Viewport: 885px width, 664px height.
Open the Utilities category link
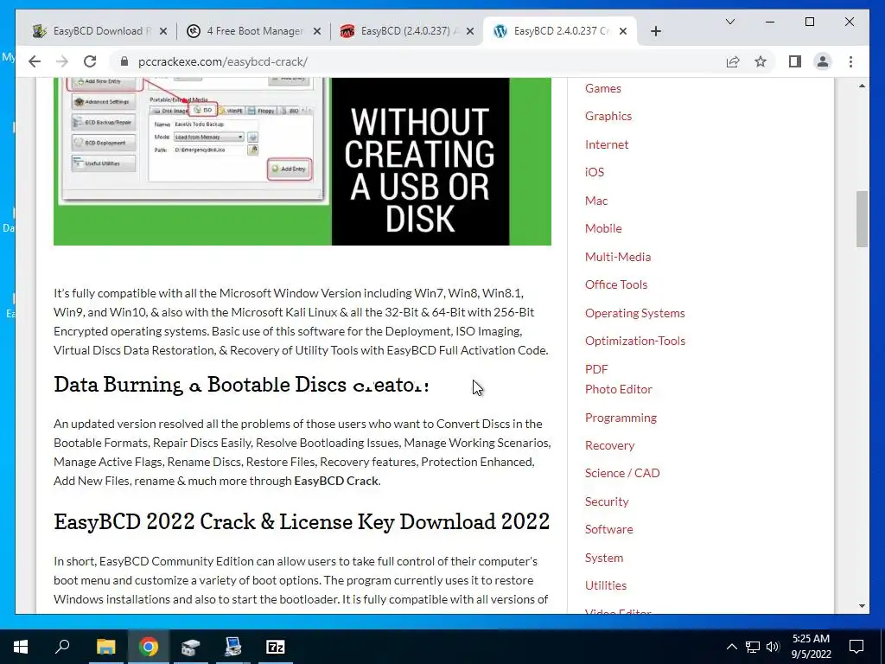click(x=606, y=585)
